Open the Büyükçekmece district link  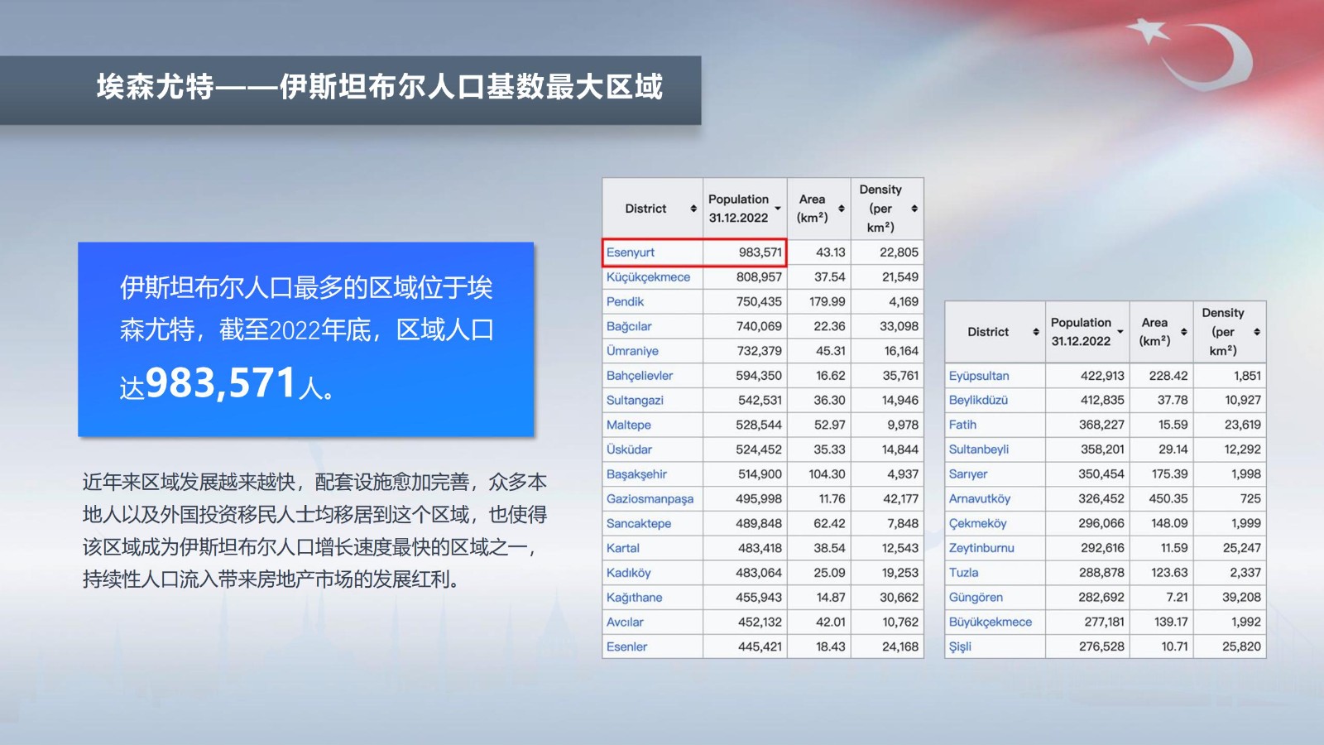click(x=991, y=622)
